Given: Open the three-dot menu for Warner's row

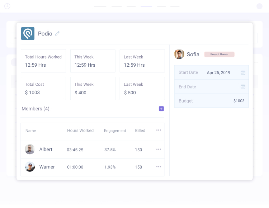Looking at the screenshot, I should click(x=159, y=167).
